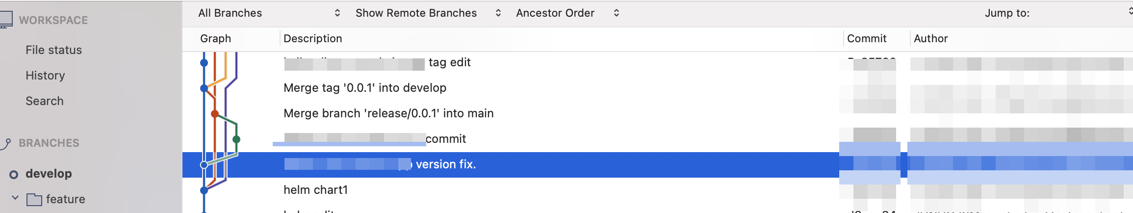Click the blue graph node for Merge tag '0.0.1'
The image size is (1133, 213).
coord(204,88)
